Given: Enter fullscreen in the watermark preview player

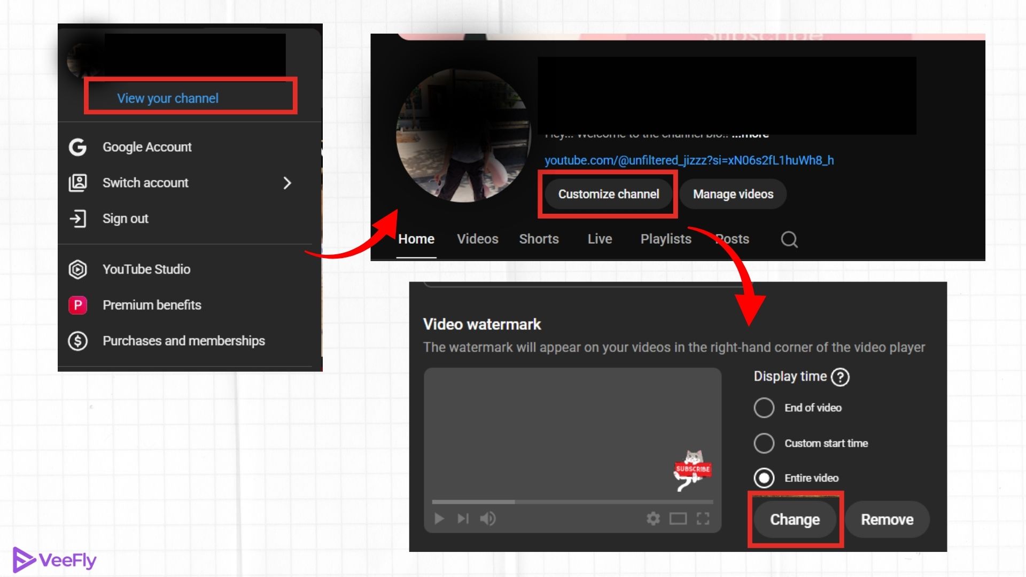Looking at the screenshot, I should (x=703, y=518).
